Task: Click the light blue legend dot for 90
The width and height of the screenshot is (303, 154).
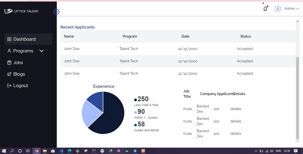Action: tap(136, 112)
